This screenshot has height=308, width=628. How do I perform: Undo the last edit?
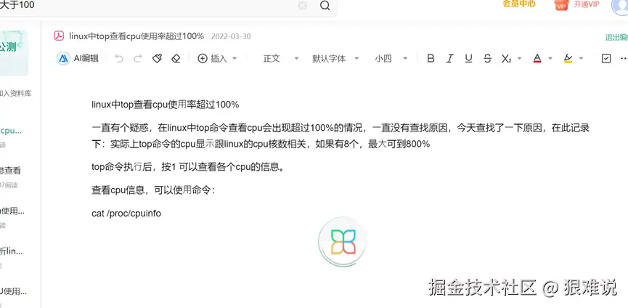(119, 58)
